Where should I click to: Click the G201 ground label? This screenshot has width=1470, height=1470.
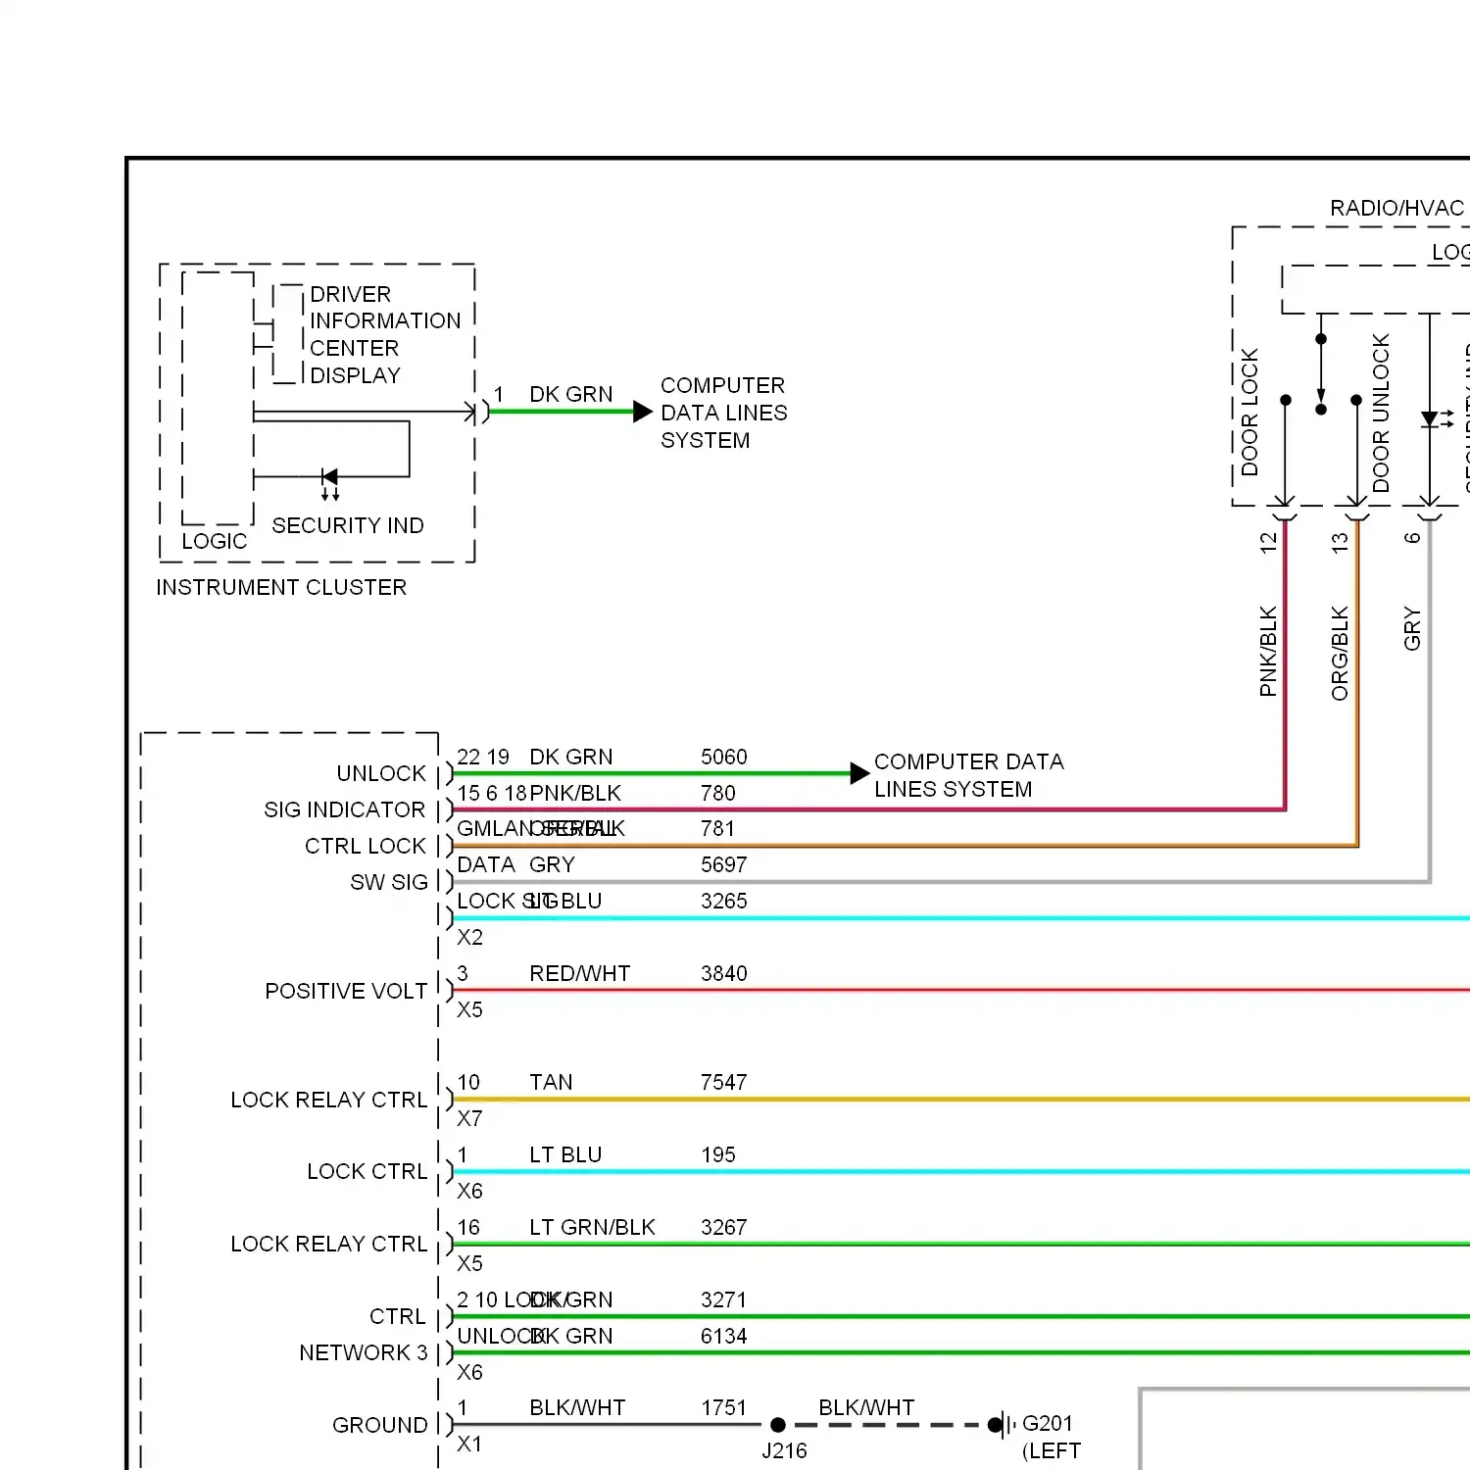[1048, 1423]
